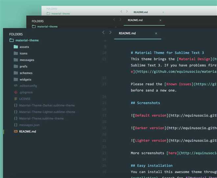
Task: Click the FOLDERS heading in the front window
Action: coord(16,34)
